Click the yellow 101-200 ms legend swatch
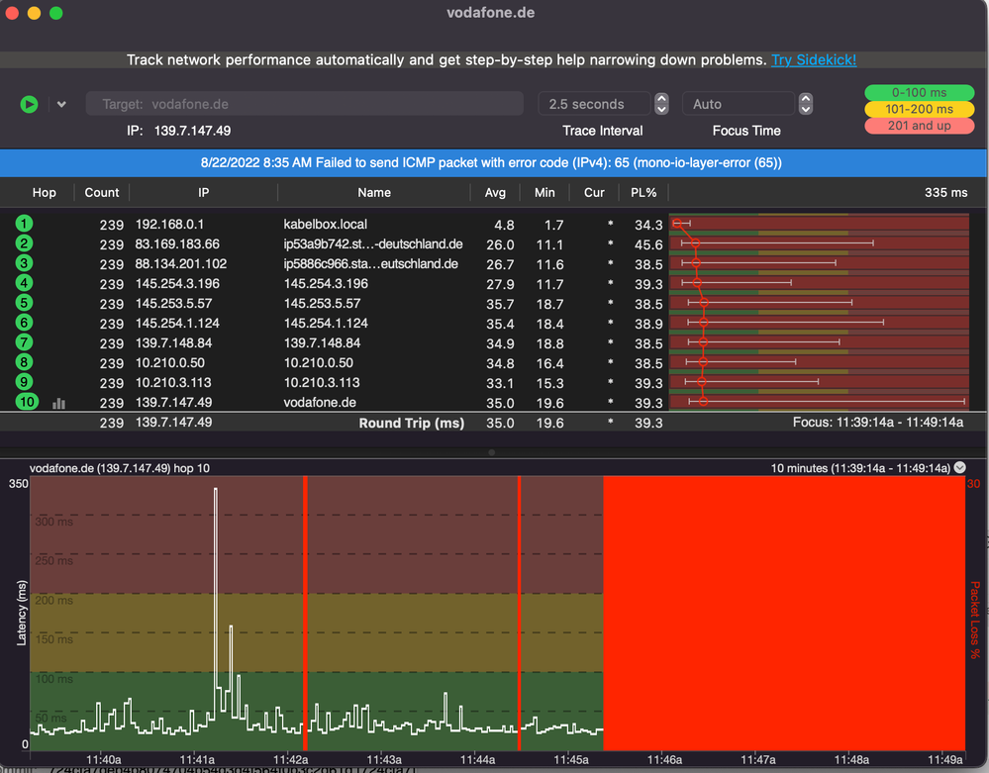Image resolution: width=989 pixels, height=773 pixels. point(919,109)
